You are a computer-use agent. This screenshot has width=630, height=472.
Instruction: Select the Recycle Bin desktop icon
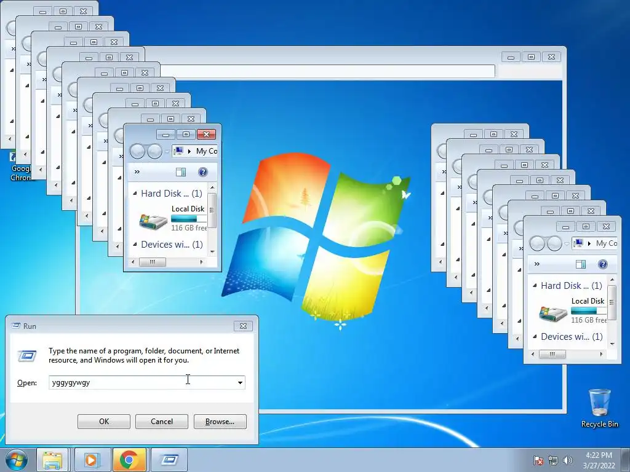click(599, 408)
